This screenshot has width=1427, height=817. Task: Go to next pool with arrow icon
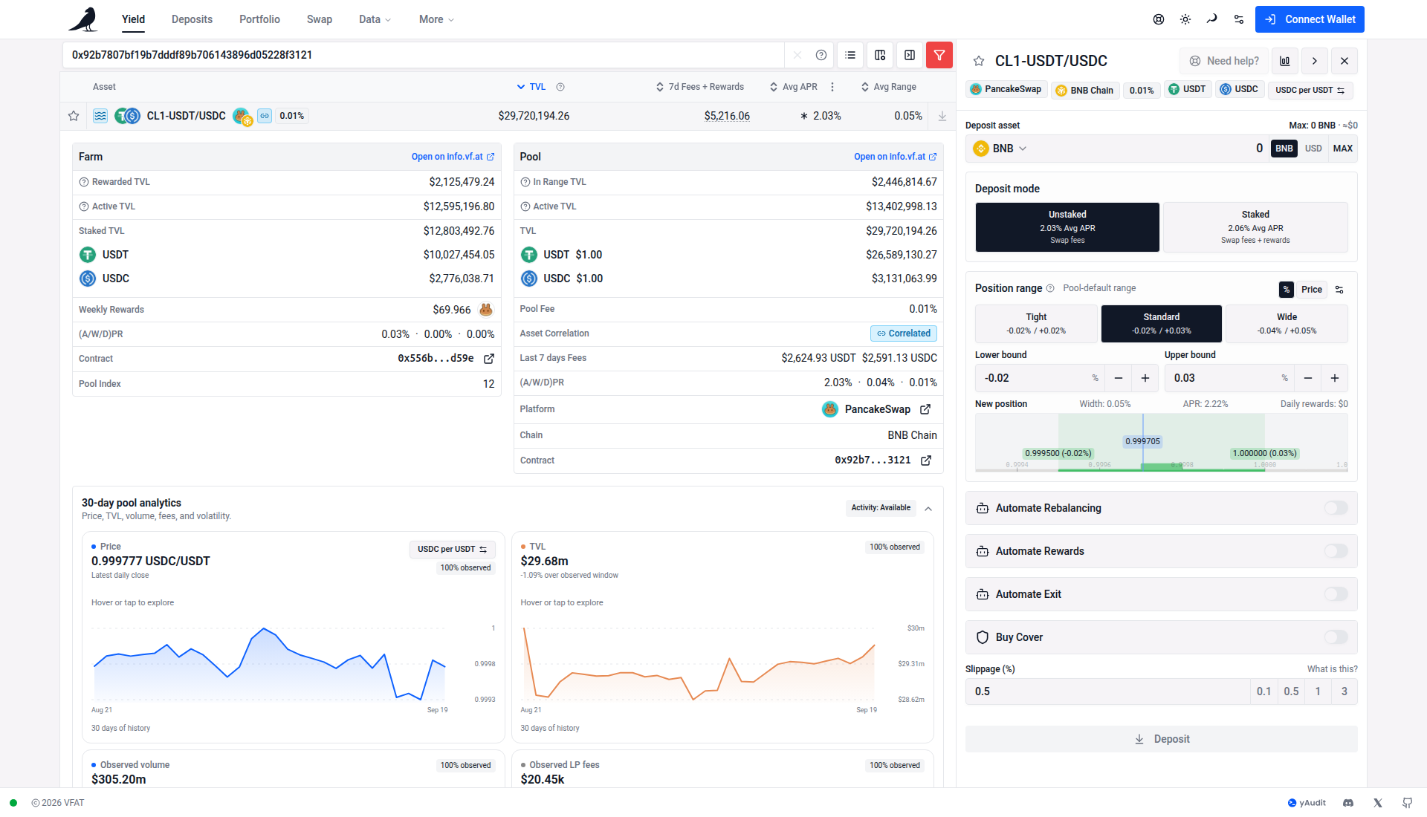click(1315, 61)
